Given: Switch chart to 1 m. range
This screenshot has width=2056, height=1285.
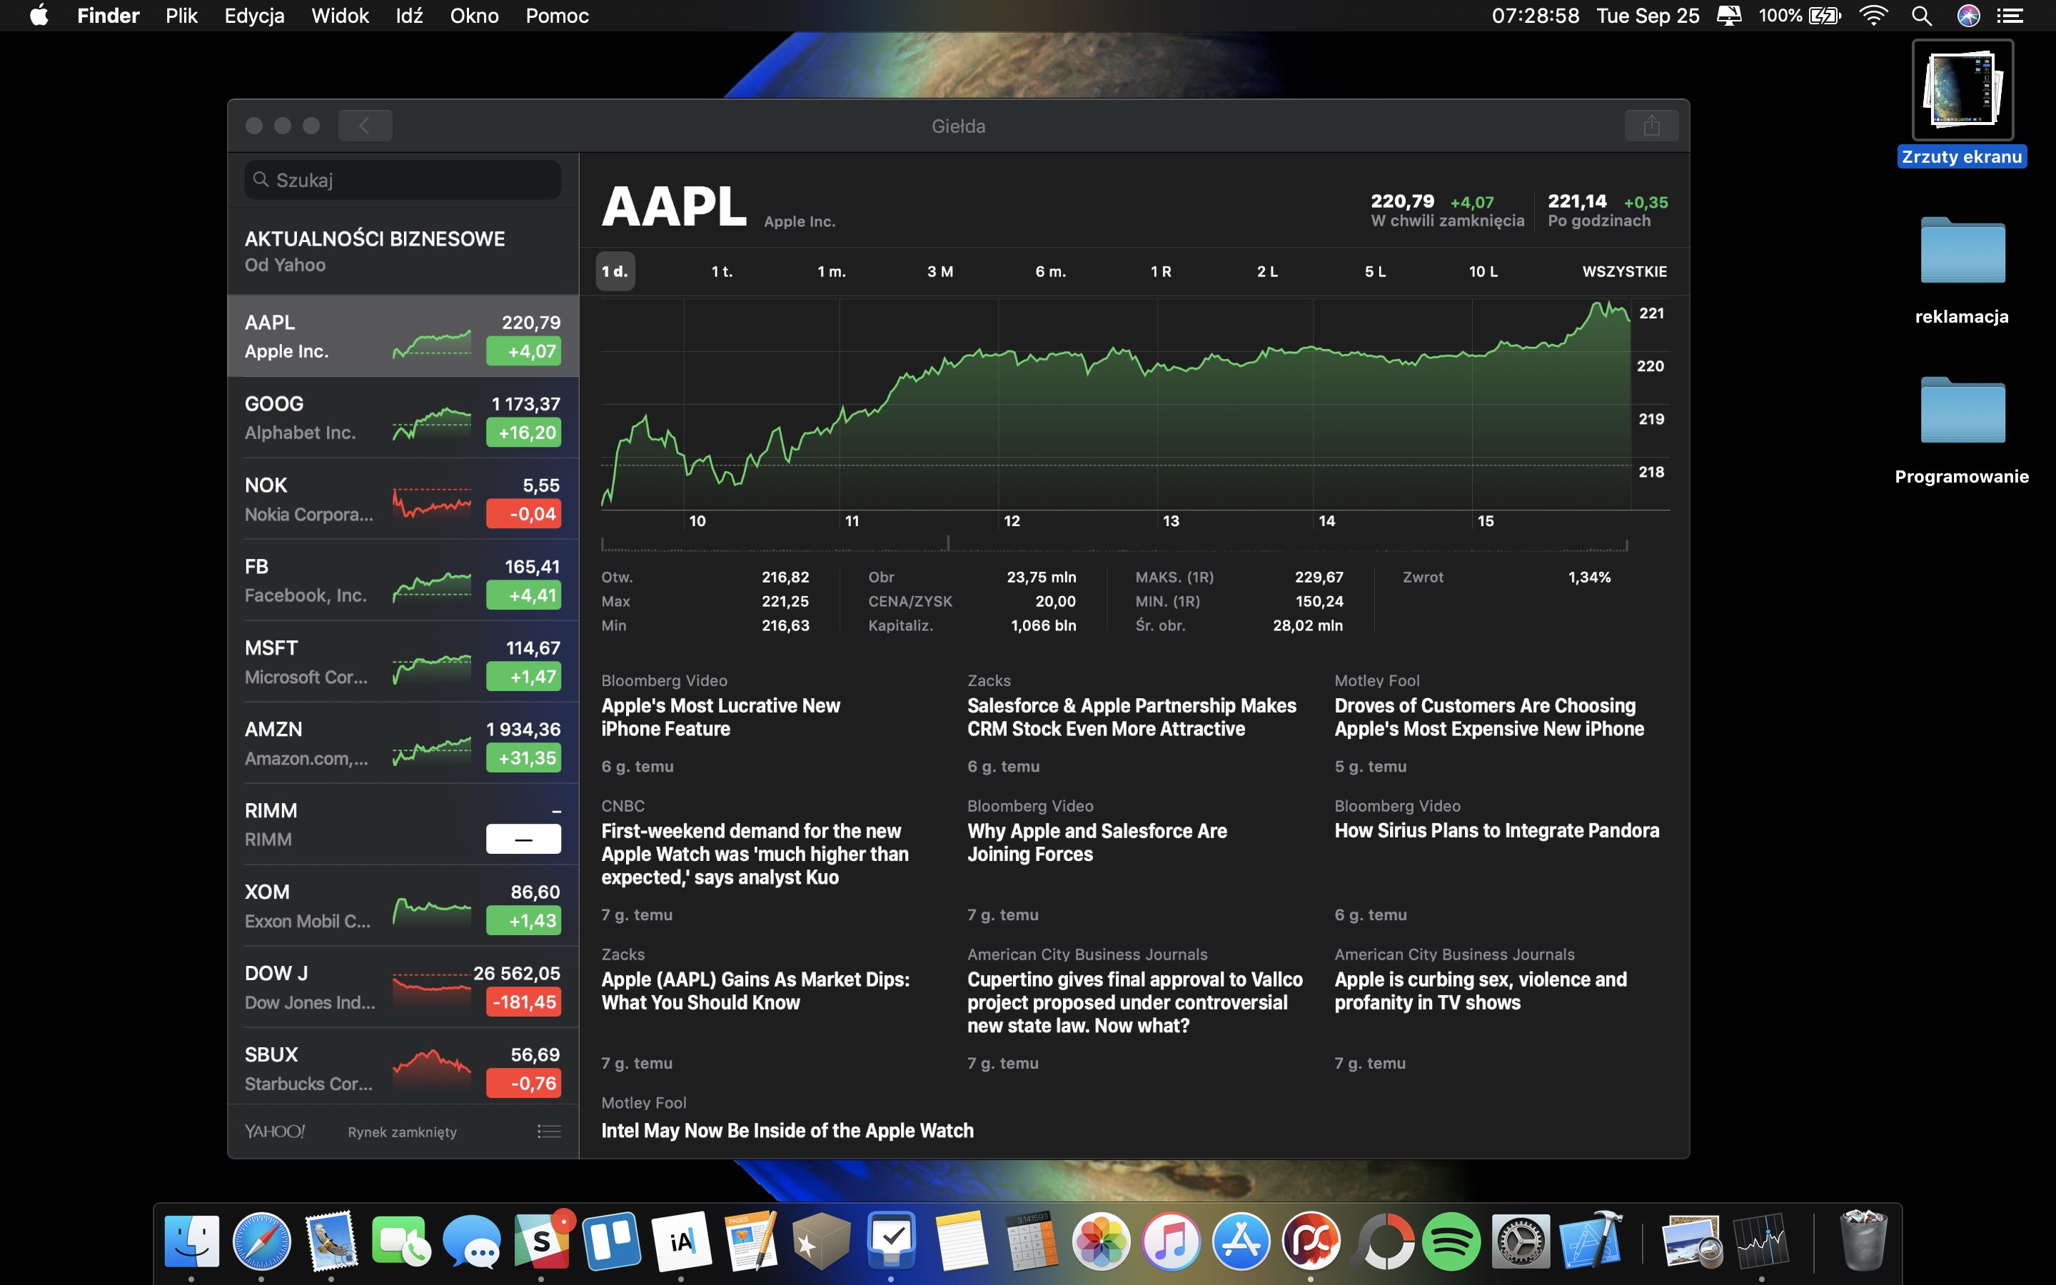Looking at the screenshot, I should click(x=831, y=271).
